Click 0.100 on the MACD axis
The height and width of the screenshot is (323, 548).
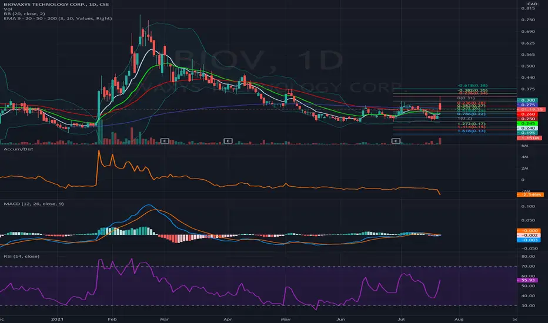tap(528, 206)
